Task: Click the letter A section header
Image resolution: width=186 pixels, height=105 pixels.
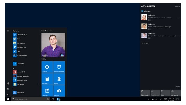Action: (x=13, y=68)
